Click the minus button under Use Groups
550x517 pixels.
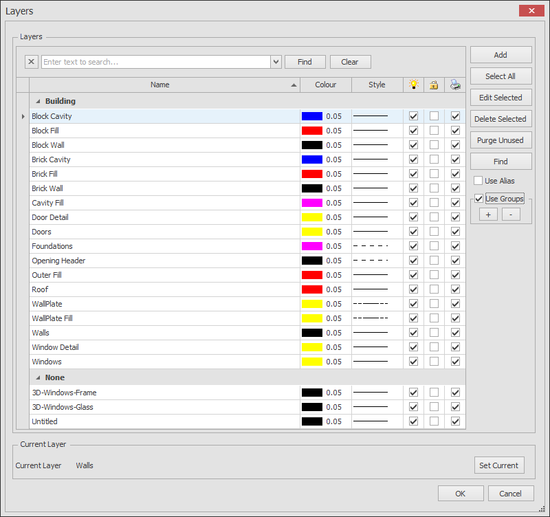[511, 214]
